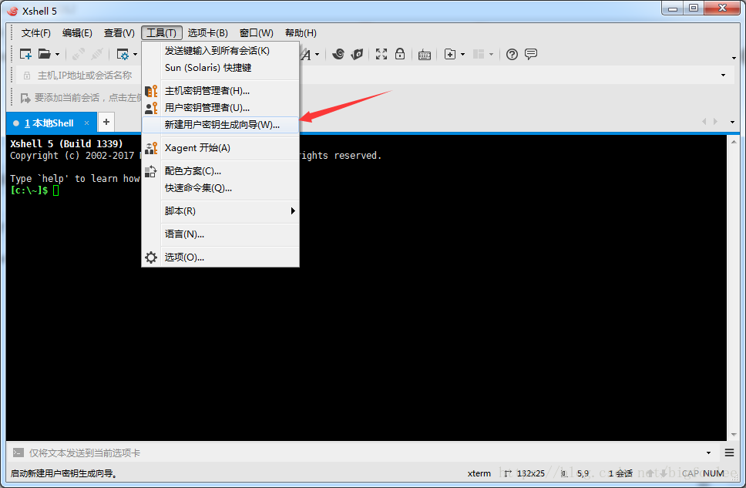
Task: Click the user key manager icon in the menu
Action: [151, 108]
